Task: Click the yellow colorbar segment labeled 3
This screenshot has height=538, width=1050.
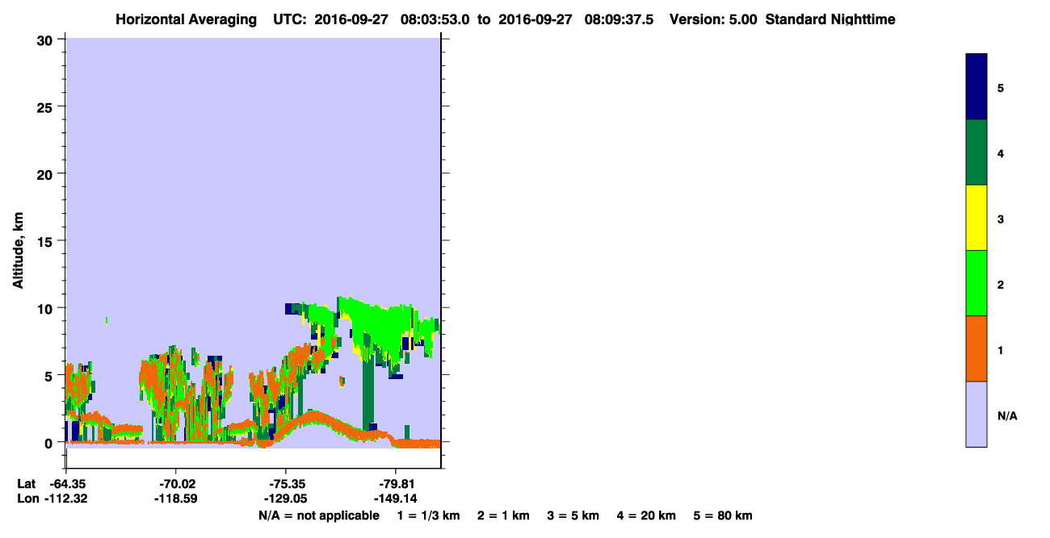Action: 976,218
